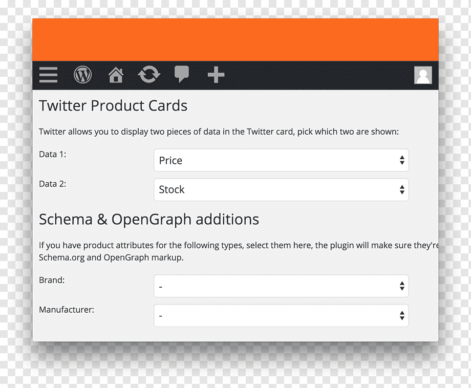Open the comments bubble icon

(x=182, y=74)
